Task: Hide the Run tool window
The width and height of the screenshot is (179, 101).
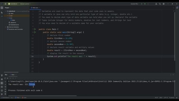Action: [173, 75]
